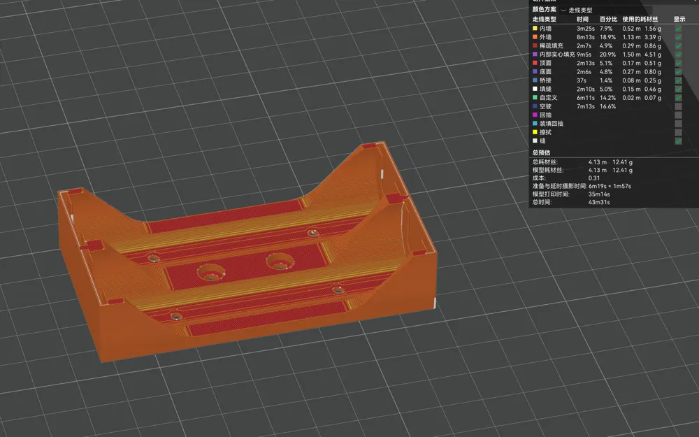This screenshot has width=699, height=437.
Task: Click the cyan 装填回抽 color swatch
Action: 535,124
